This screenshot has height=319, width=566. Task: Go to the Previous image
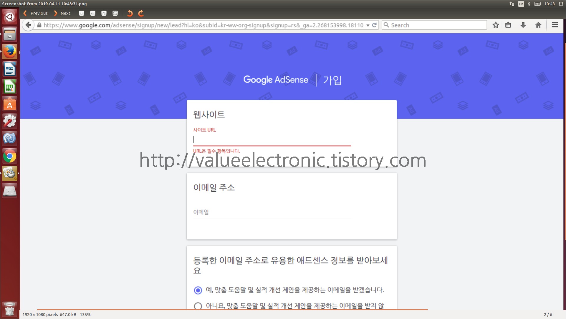[x=36, y=13]
